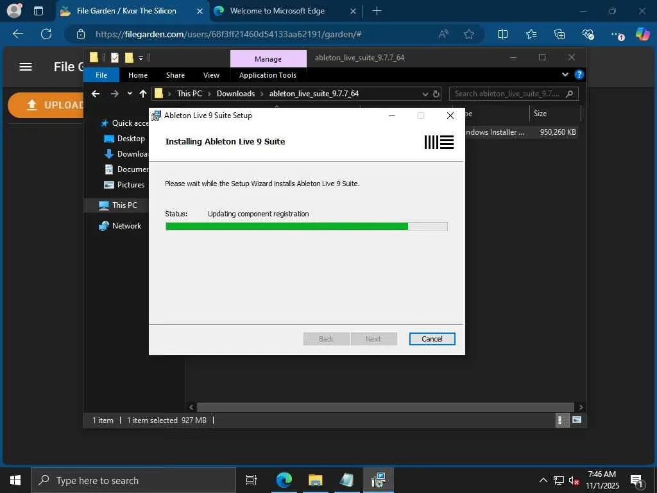Open Downloads in the navigation pane
The height and width of the screenshot is (493, 657).
126,154
